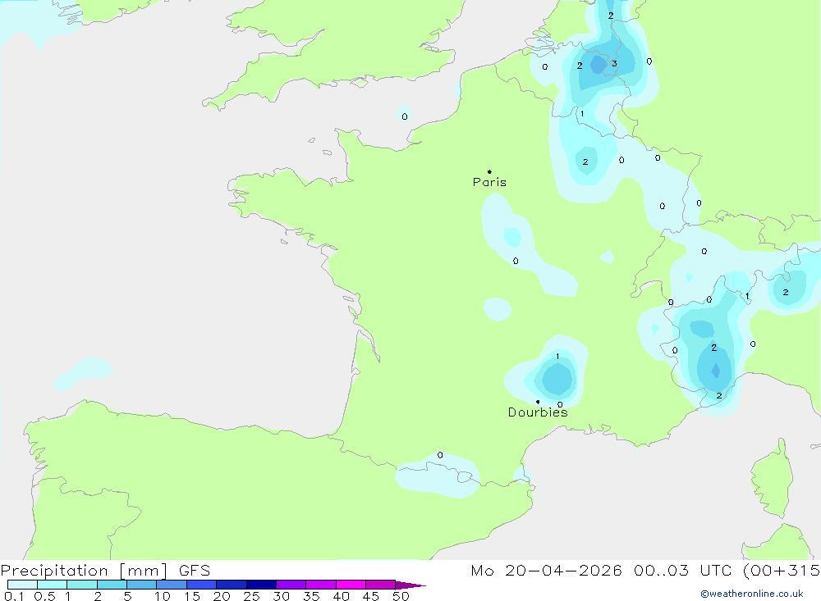Click the 45–50 mm legend color swatch
This screenshot has height=601, width=821.
381,585
